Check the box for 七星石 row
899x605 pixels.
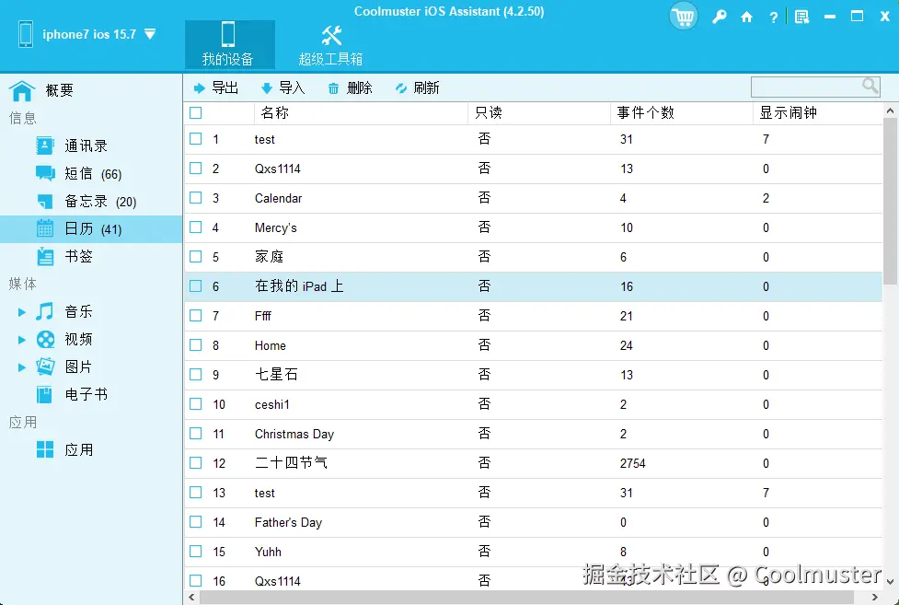click(x=195, y=374)
